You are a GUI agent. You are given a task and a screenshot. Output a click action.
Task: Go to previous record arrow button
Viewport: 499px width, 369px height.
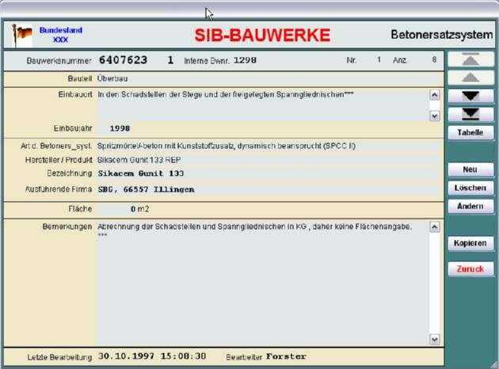[470, 78]
